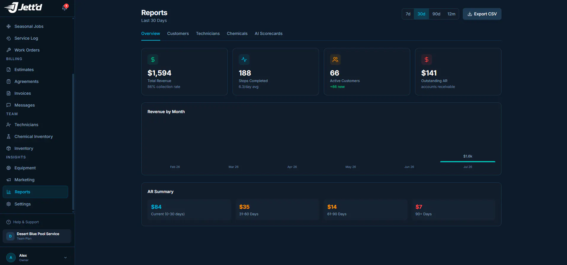
Task: Go to Work Orders page
Action: pyautogui.click(x=35, y=50)
